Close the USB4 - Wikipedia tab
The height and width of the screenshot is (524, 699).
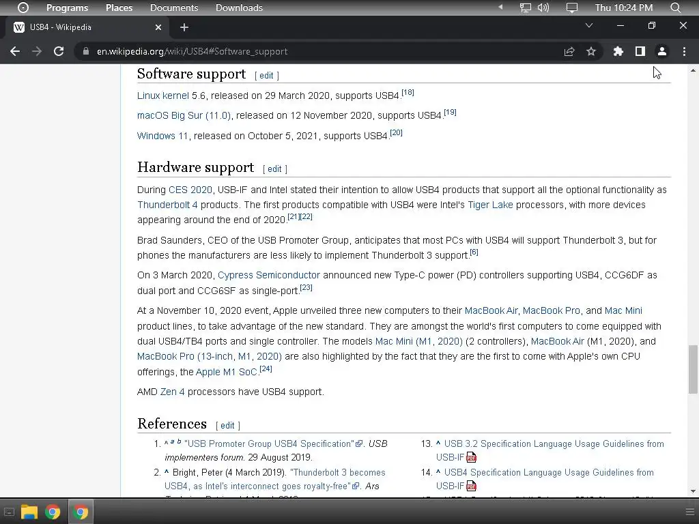pyautogui.click(x=158, y=27)
